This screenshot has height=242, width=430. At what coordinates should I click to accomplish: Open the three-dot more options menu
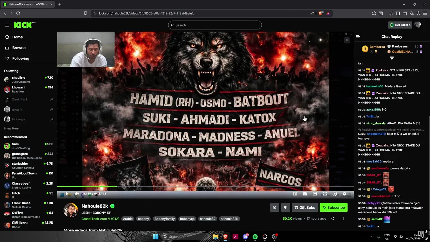pos(343,219)
